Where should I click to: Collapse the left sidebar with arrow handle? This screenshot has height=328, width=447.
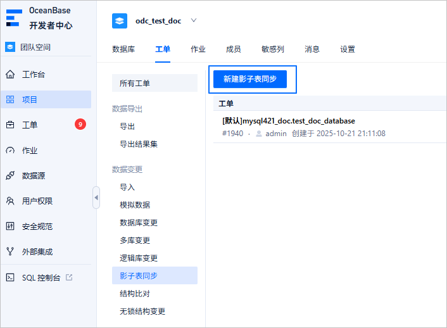click(96, 198)
